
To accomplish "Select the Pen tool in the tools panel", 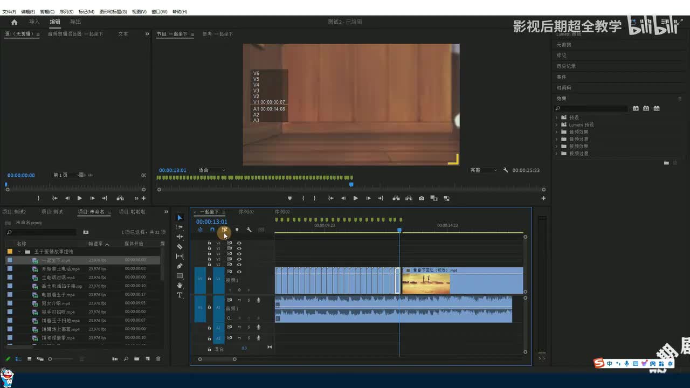I will 180,266.
